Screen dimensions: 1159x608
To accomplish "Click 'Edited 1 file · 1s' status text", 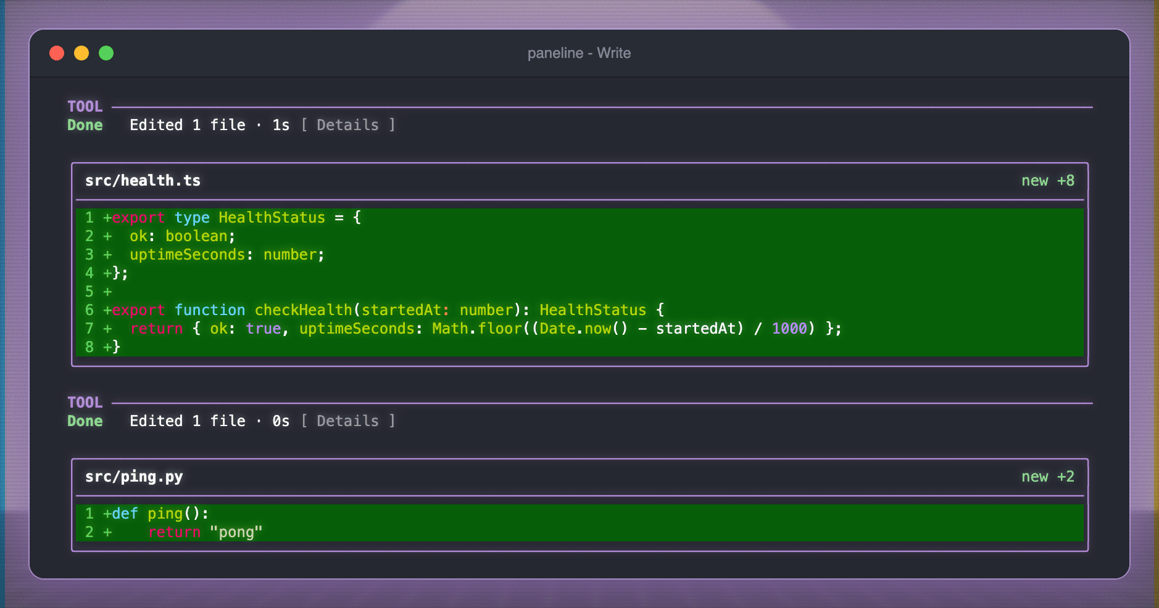I will pos(209,125).
